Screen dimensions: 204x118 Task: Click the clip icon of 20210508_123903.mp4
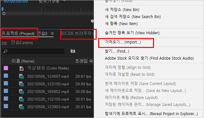coord(21,107)
